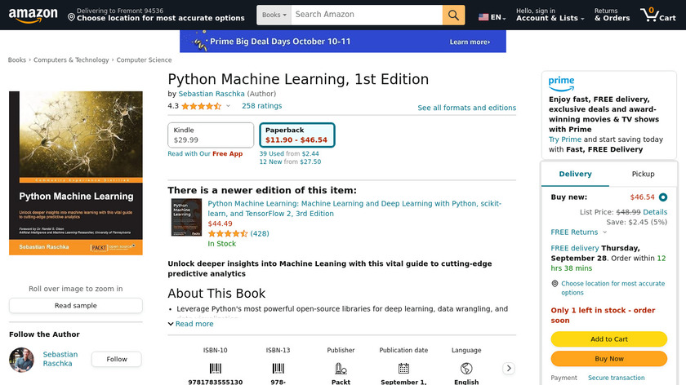Screen dimensions: 686x385
Task: Switch to the Pickup tab
Action: pos(643,174)
